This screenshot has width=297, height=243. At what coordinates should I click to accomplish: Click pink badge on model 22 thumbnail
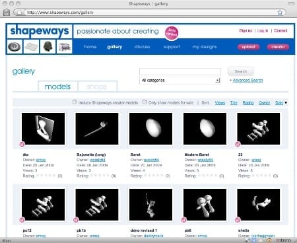point(238,144)
